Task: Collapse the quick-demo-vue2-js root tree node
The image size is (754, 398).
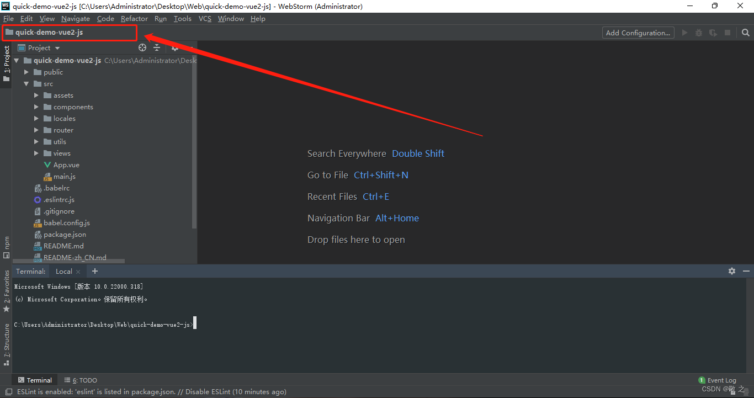Action: click(x=17, y=61)
